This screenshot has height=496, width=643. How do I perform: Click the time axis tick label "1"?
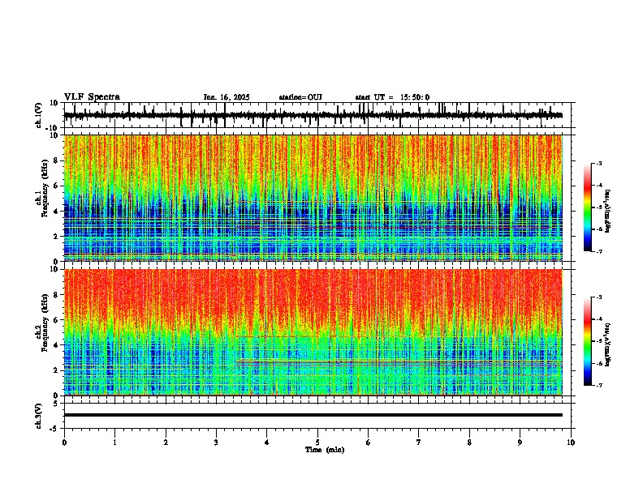pyautogui.click(x=114, y=443)
